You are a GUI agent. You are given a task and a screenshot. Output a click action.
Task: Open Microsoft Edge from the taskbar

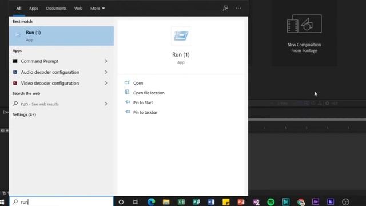pos(151,202)
